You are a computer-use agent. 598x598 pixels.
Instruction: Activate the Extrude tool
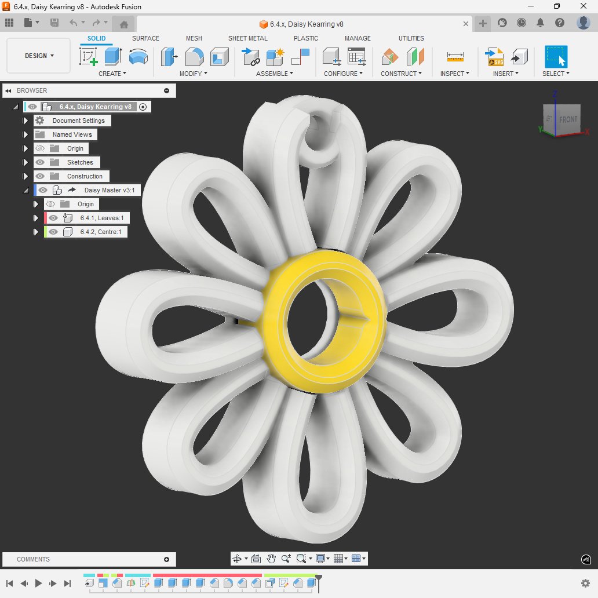[112, 58]
